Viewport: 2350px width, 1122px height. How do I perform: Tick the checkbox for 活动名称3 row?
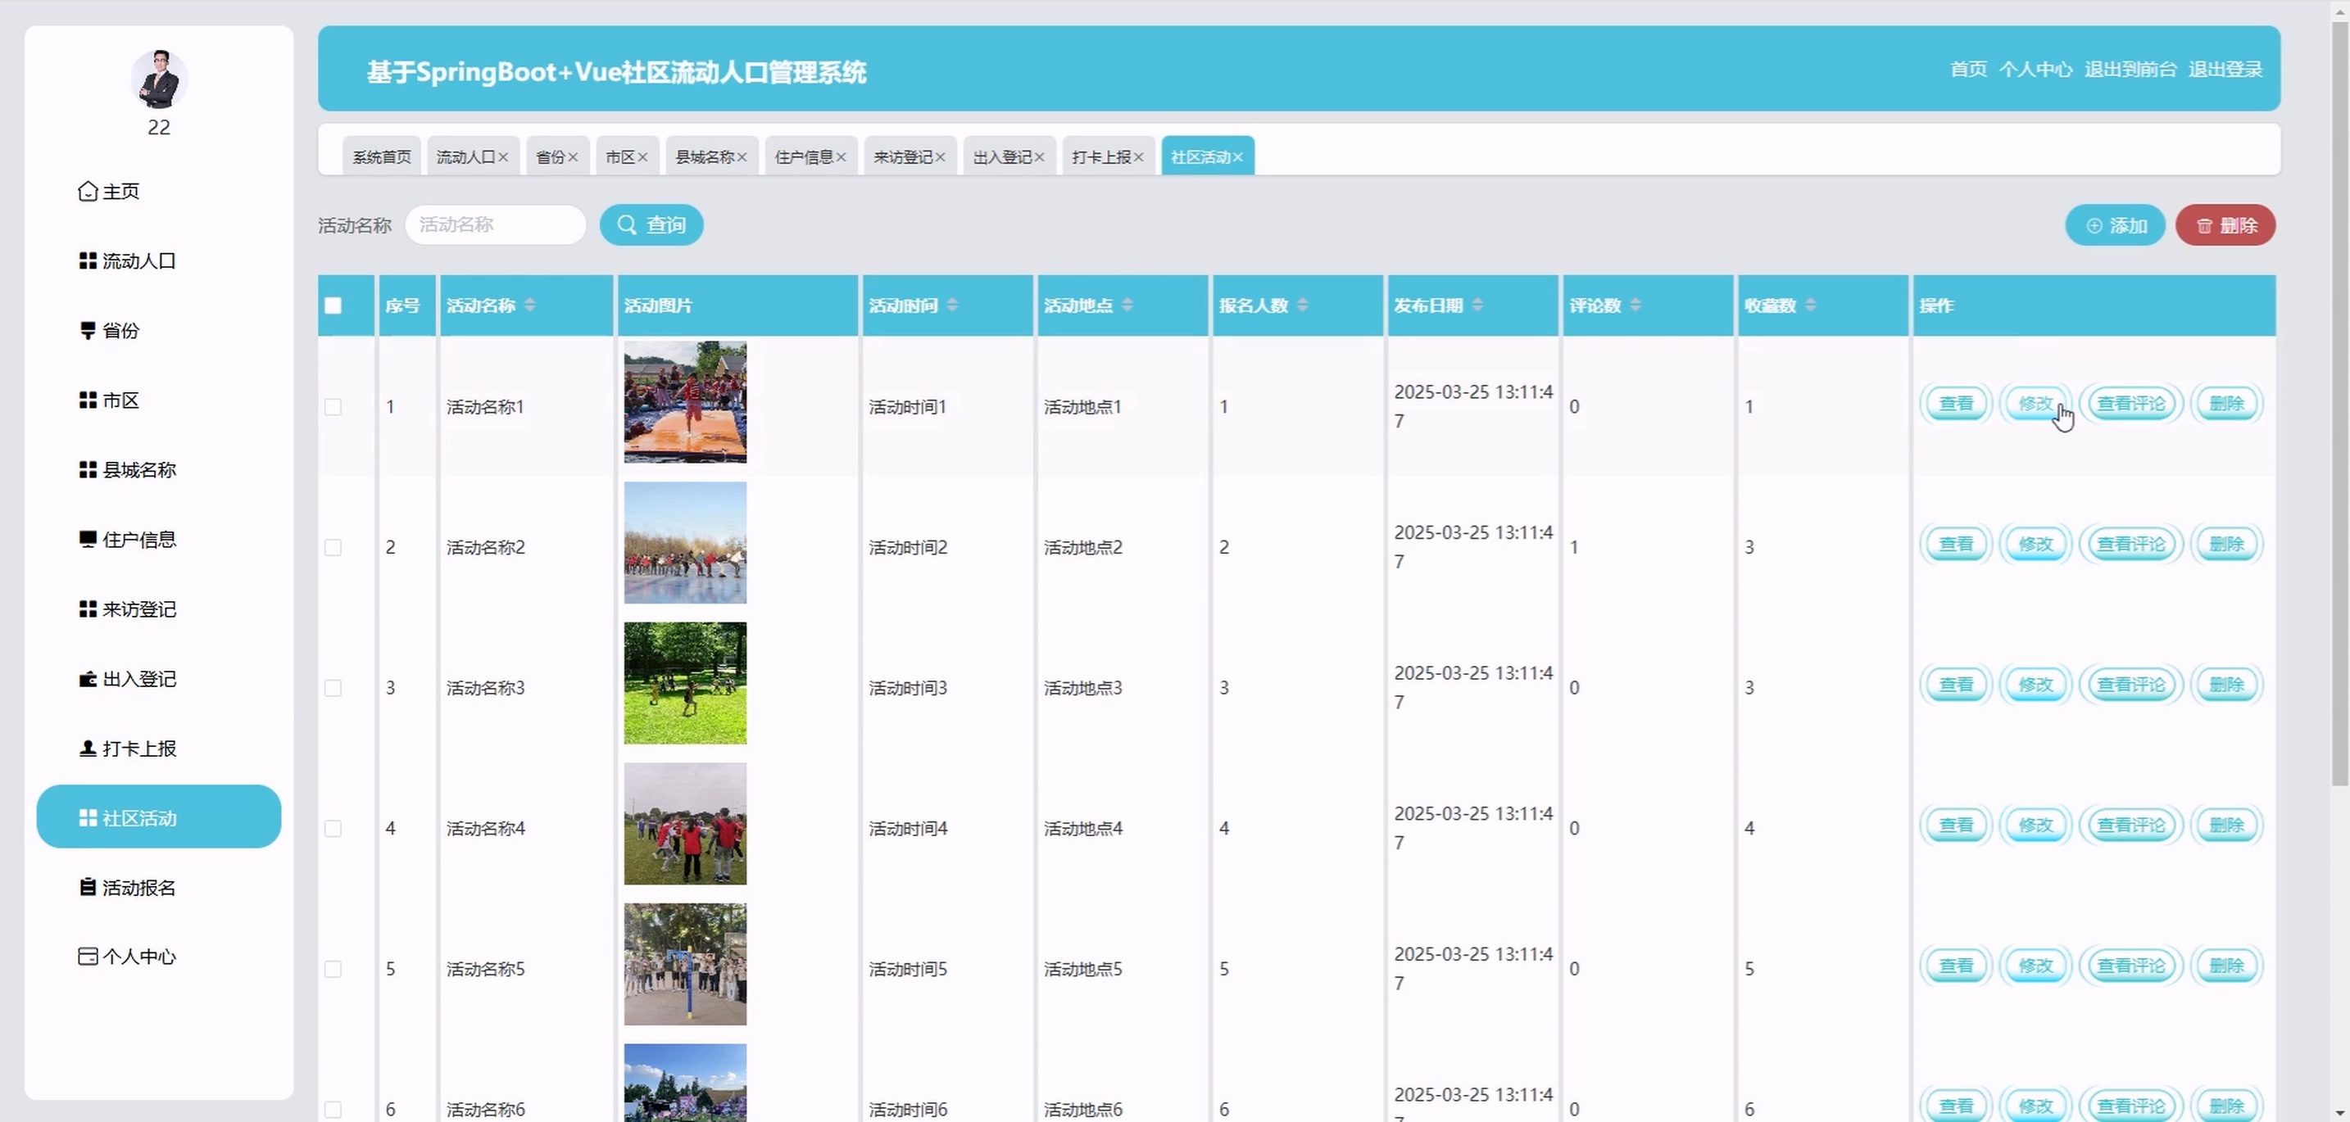click(x=333, y=688)
